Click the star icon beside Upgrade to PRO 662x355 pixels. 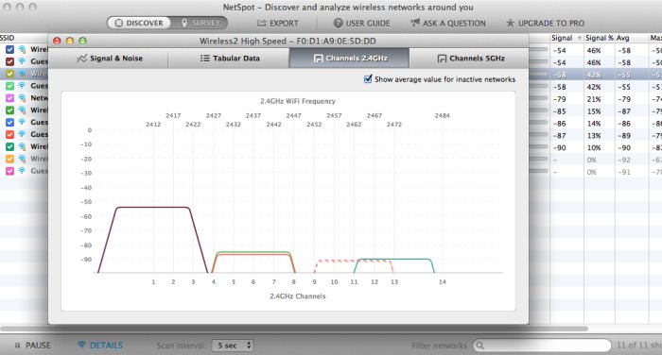(x=510, y=23)
